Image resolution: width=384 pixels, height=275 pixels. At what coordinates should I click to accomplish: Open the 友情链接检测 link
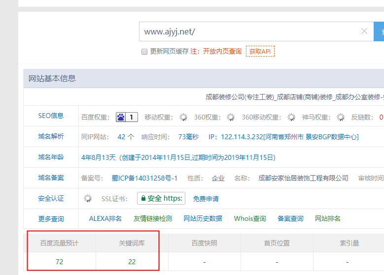point(152,218)
